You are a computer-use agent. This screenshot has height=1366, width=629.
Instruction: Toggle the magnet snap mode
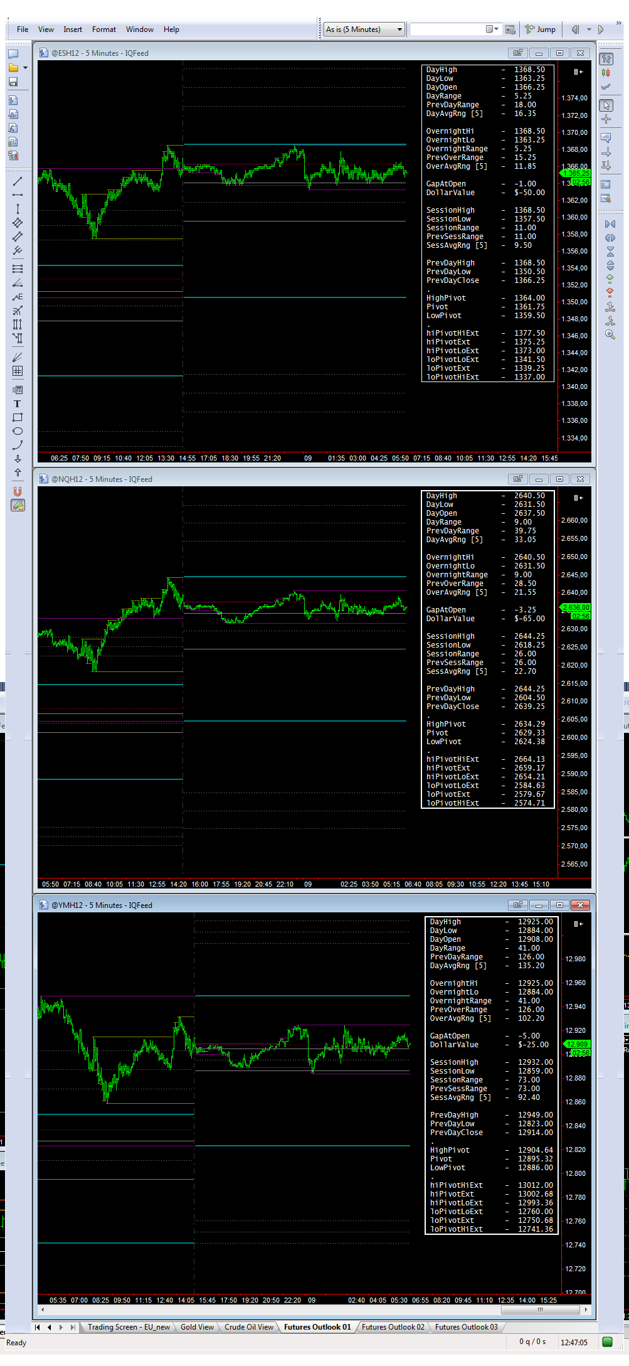click(18, 491)
